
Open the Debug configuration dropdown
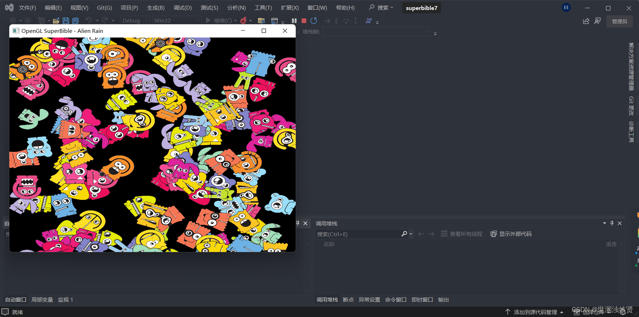click(x=135, y=21)
